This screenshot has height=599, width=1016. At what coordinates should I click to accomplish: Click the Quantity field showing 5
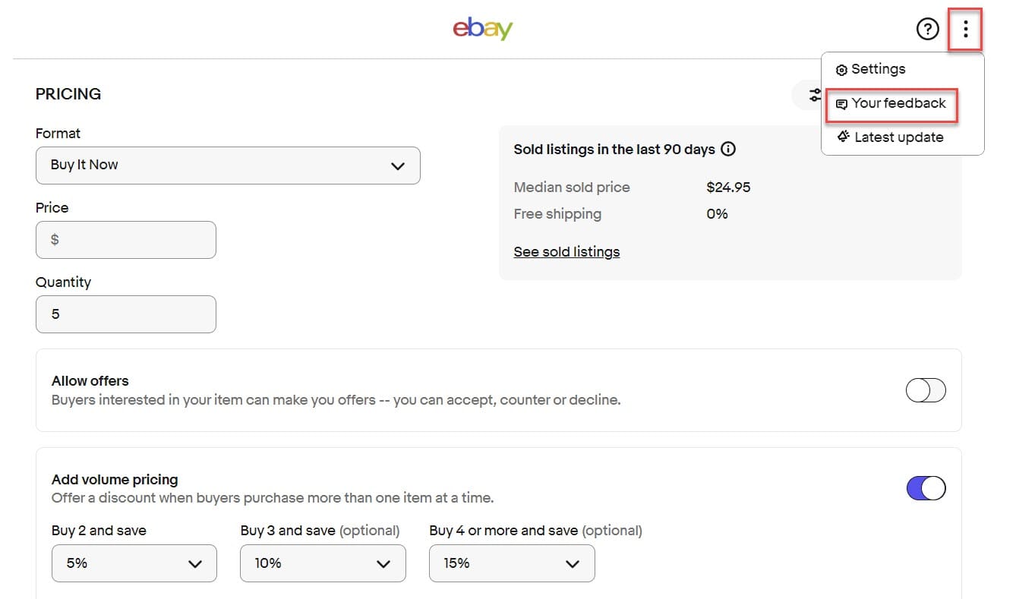[126, 314]
